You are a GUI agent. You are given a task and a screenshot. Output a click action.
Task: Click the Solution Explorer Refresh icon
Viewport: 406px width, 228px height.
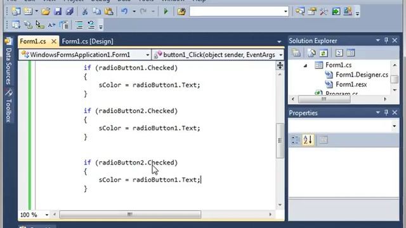tap(323, 53)
